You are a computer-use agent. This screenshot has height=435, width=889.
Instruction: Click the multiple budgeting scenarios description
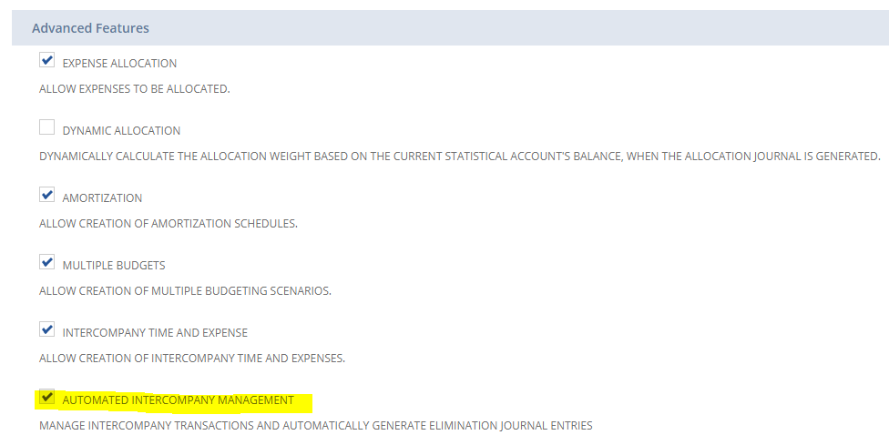(185, 291)
